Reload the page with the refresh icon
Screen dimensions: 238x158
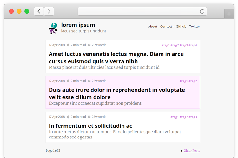pos(202,11)
